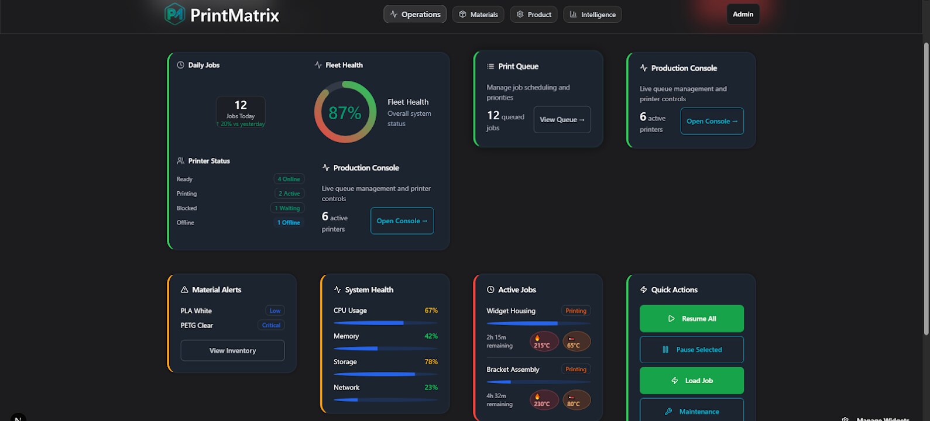This screenshot has height=421, width=930.
Task: Click the pulse icon in Operations tab
Action: click(x=394, y=14)
